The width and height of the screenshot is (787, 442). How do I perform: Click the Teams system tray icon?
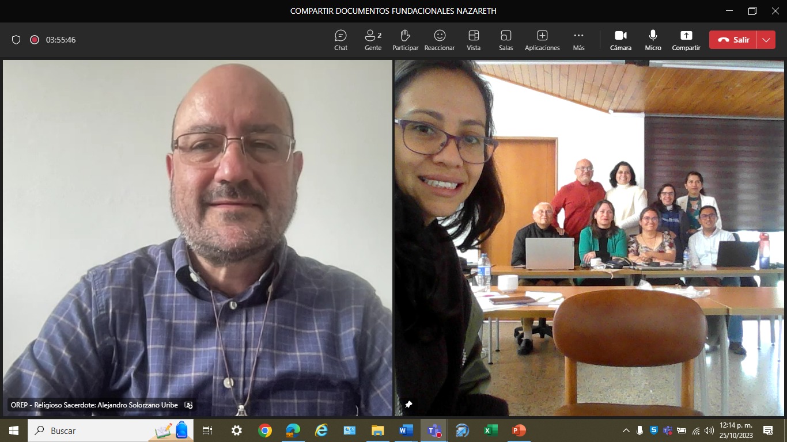point(668,430)
